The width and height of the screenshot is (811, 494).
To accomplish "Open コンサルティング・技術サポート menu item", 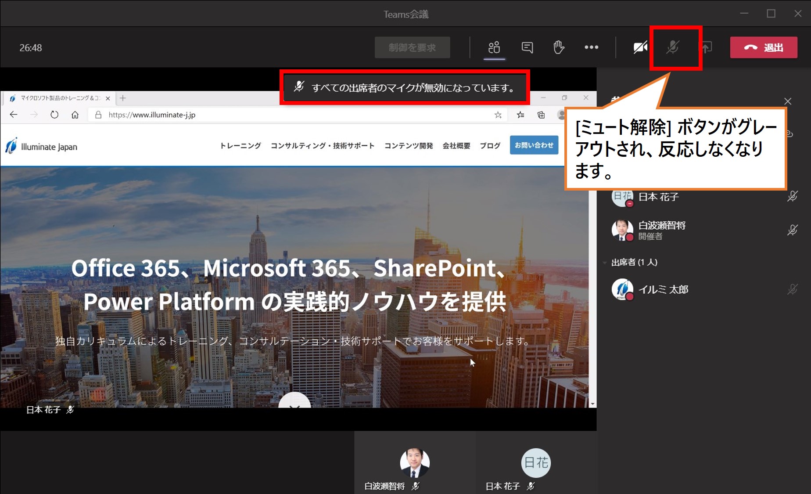I will (x=323, y=146).
